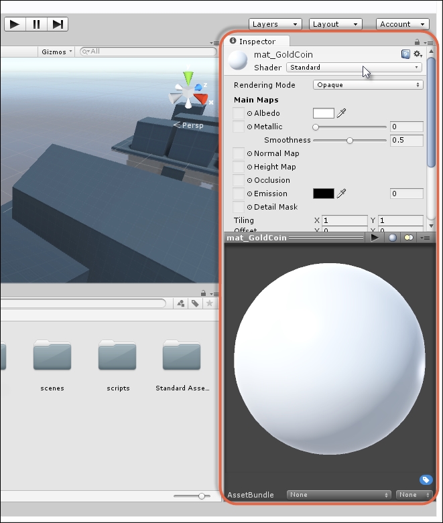Open the Project panel options menu

[214, 294]
